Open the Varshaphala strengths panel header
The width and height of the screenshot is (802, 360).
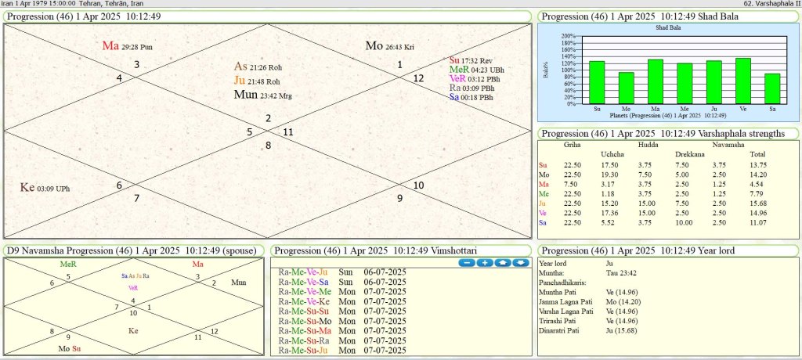[663, 134]
